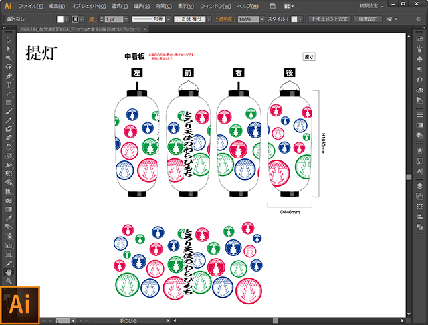Screen dimensions: 428x325
Task: Open the Color palette panel icon
Action: pos(419,90)
